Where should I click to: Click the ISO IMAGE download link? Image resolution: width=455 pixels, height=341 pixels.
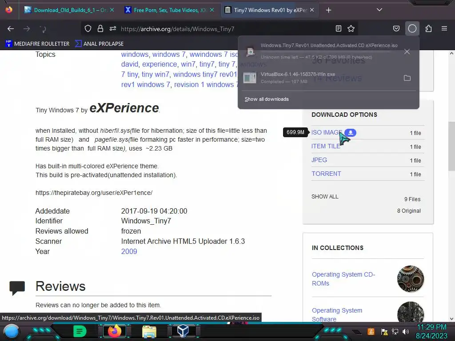point(327,132)
